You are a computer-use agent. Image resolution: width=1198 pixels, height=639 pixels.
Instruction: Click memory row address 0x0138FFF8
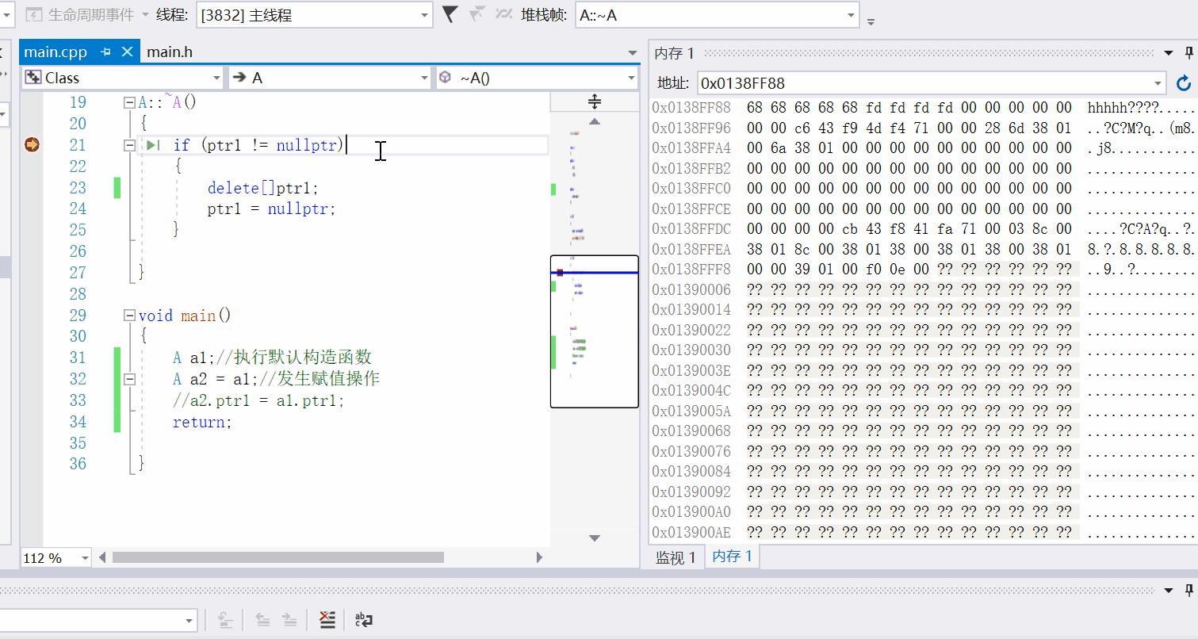pos(691,269)
